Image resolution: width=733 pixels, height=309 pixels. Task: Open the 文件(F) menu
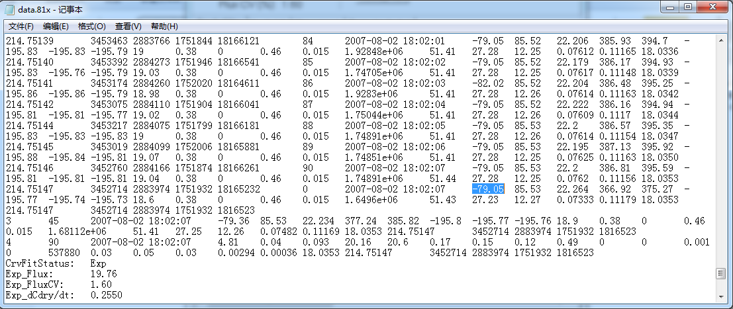pyautogui.click(x=21, y=26)
